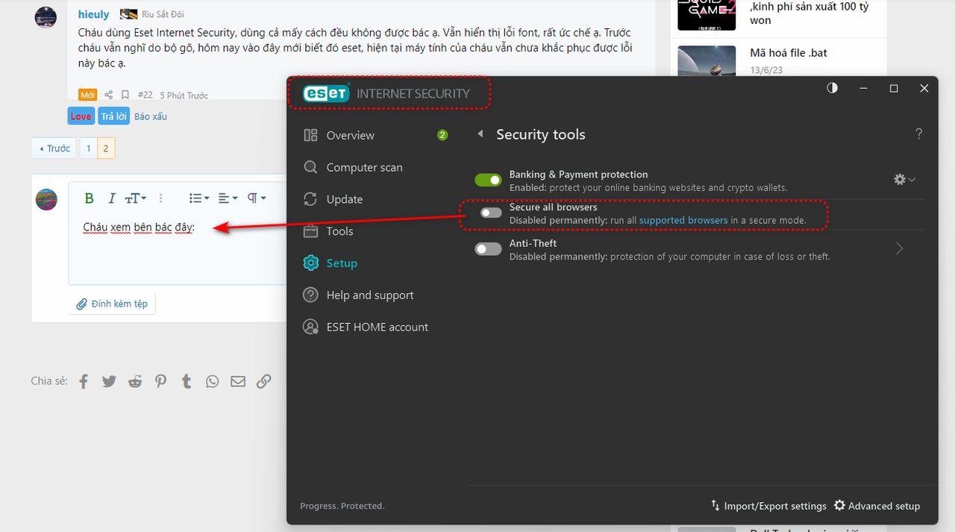Click the Overview dashboard icon in sidebar
Viewport: 955px width, 532px height.
(310, 135)
